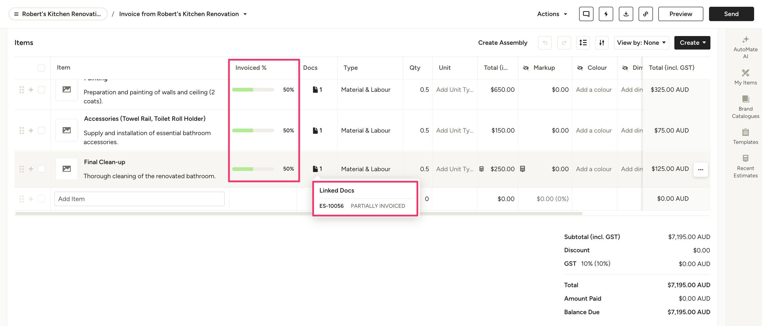
Task: Pick unit type for the Painting row
Action: pos(454,90)
